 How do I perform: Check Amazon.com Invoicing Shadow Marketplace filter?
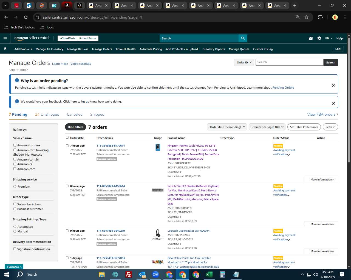pyautogui.click(x=15, y=150)
